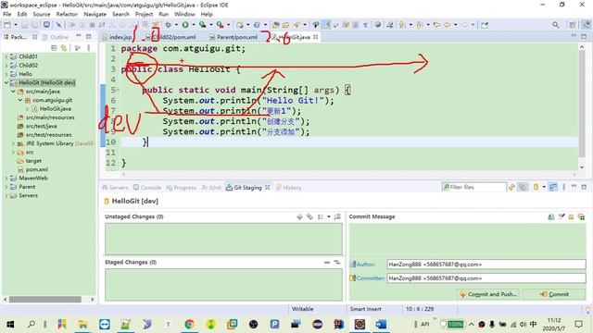Click the Chrome icon in the Windows taskbar
The height and width of the screenshot is (333, 593).
click(189, 324)
